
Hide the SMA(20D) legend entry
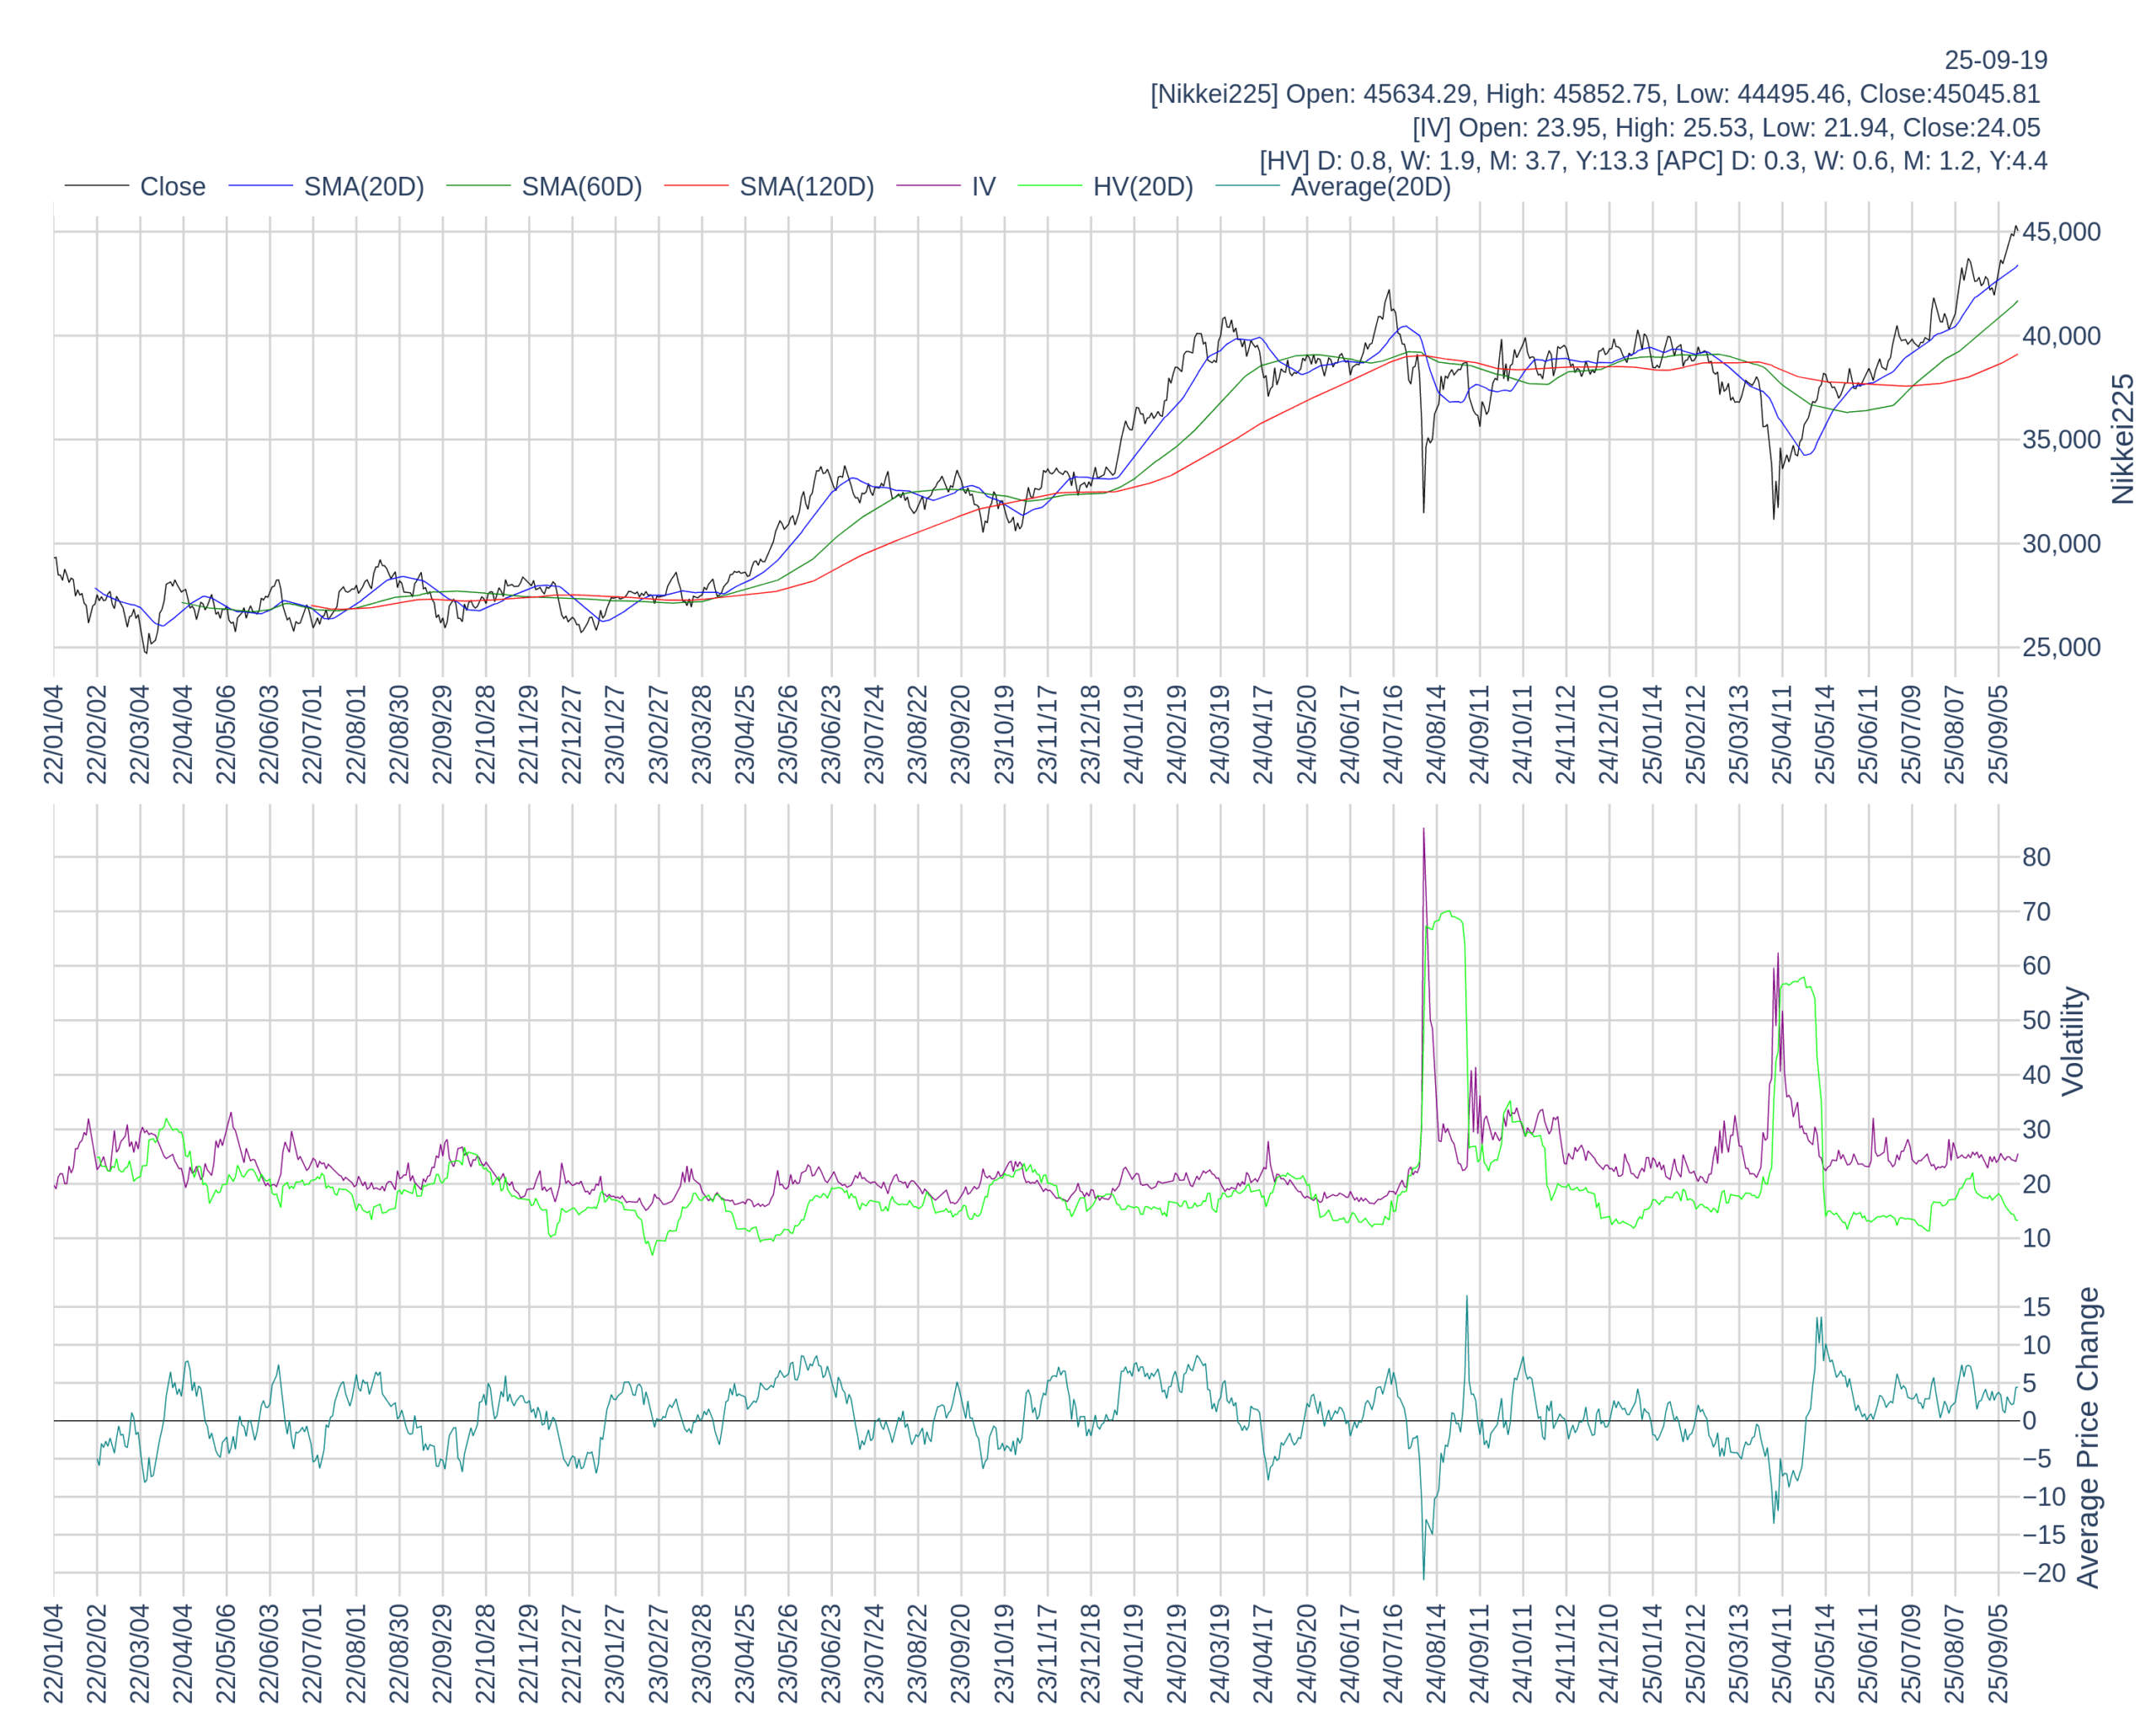363,187
